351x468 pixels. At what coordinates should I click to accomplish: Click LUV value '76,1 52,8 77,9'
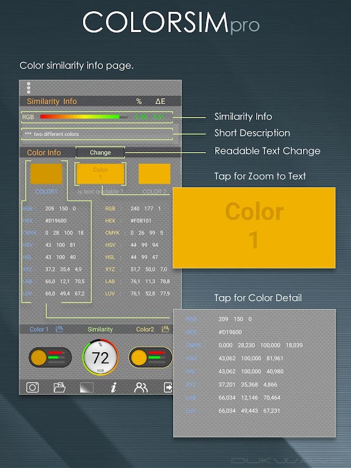(x=150, y=294)
